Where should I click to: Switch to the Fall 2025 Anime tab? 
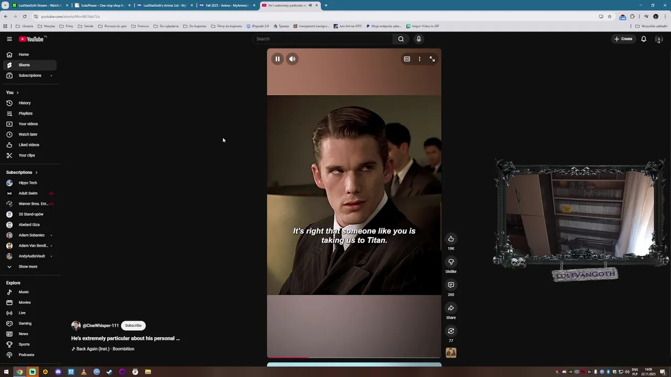(x=227, y=5)
